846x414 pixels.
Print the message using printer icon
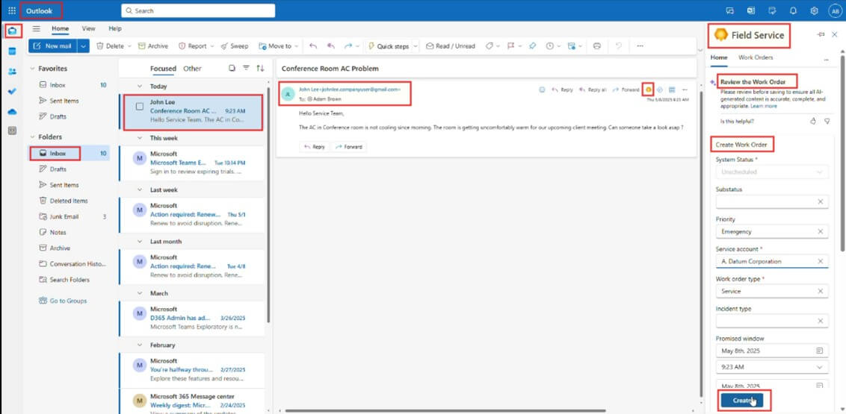coord(596,46)
